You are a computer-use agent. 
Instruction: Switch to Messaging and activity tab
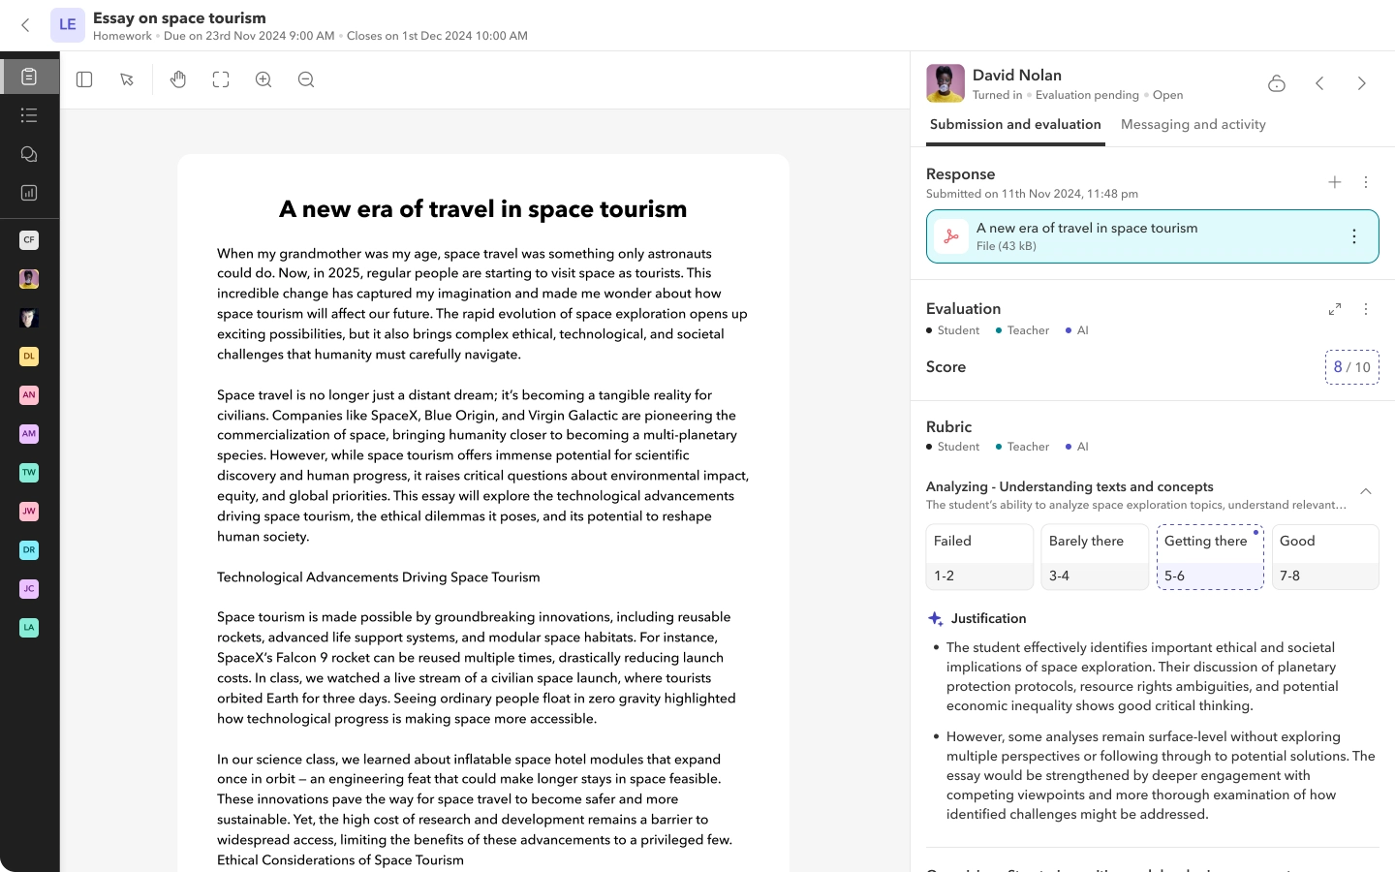pos(1193,124)
